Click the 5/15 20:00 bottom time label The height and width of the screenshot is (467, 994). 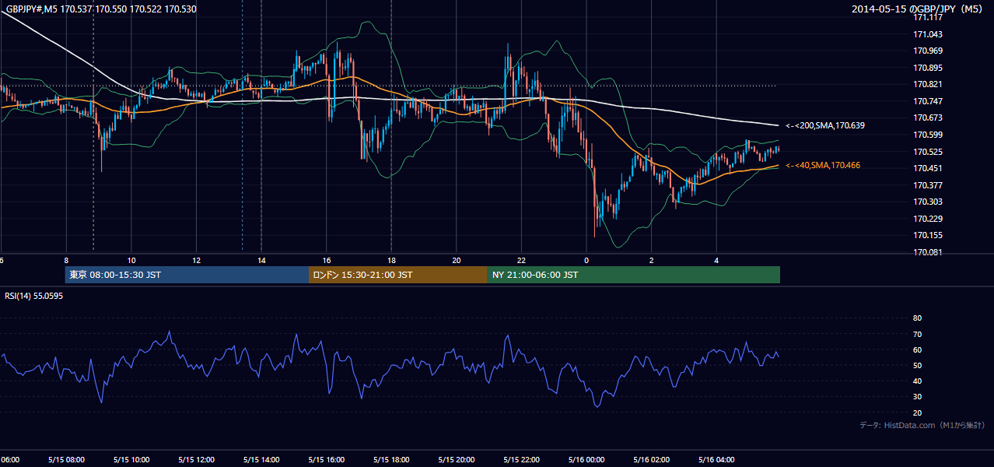click(x=457, y=459)
